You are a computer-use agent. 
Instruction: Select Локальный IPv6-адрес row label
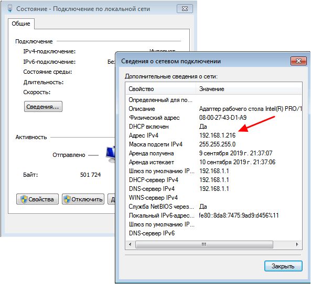click(162, 215)
